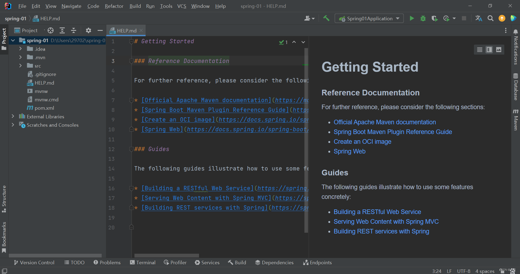
Task: Select opened file with crosshair icon
Action: [x=51, y=30]
